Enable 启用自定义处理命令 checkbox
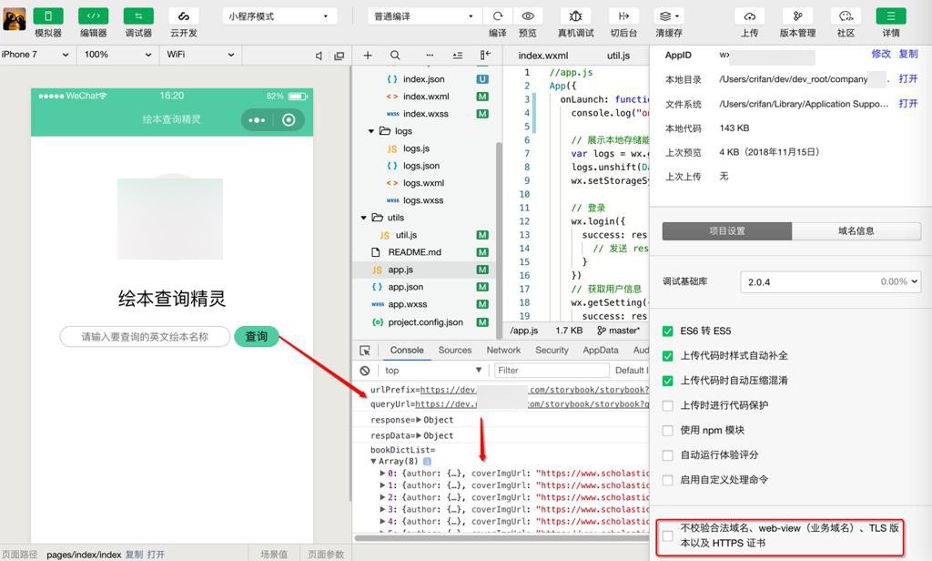Viewport: 932px width, 561px height. coord(667,480)
